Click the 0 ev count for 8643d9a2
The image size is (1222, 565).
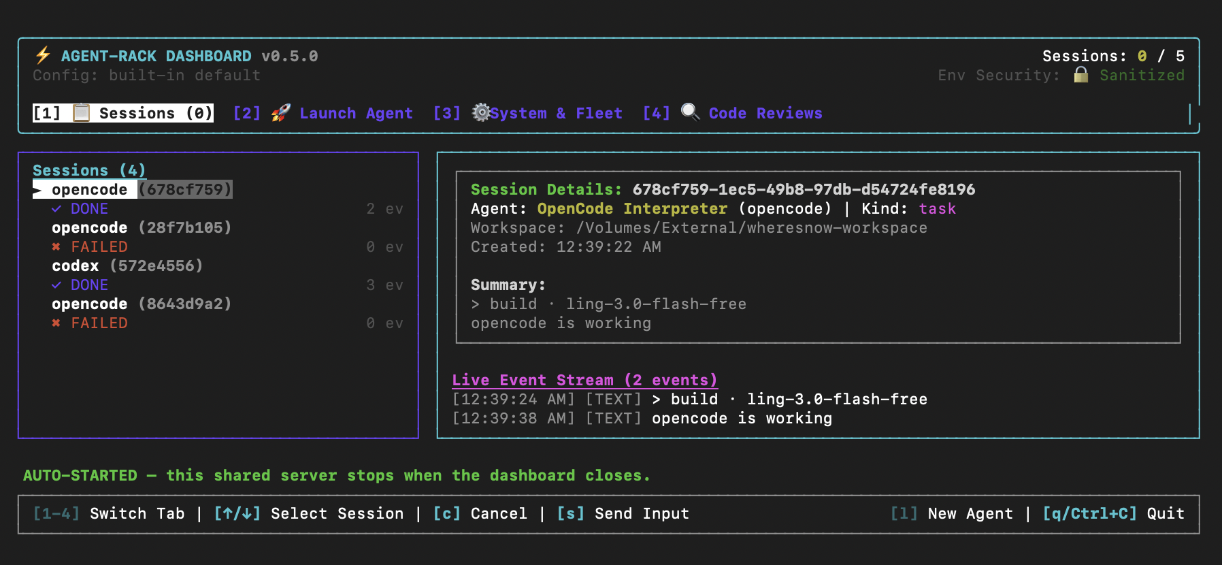point(384,323)
